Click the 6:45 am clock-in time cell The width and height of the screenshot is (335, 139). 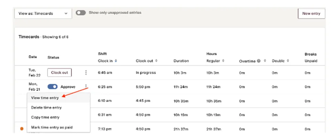coord(105,73)
